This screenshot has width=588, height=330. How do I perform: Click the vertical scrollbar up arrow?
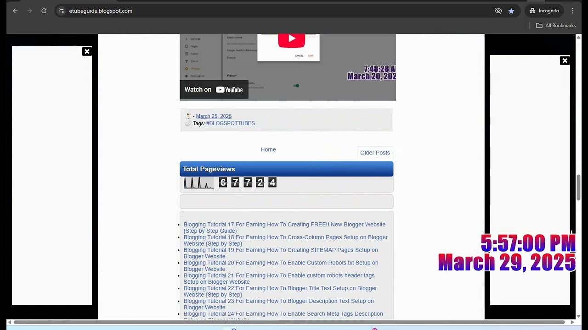click(579, 37)
